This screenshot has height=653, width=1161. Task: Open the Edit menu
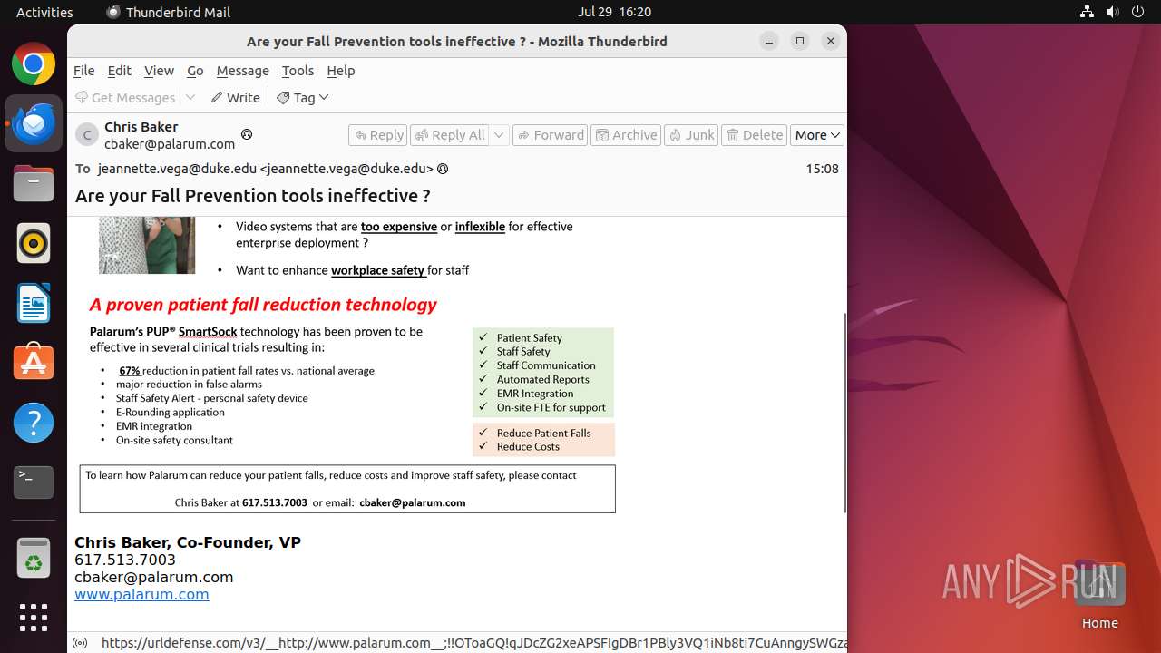tap(119, 70)
